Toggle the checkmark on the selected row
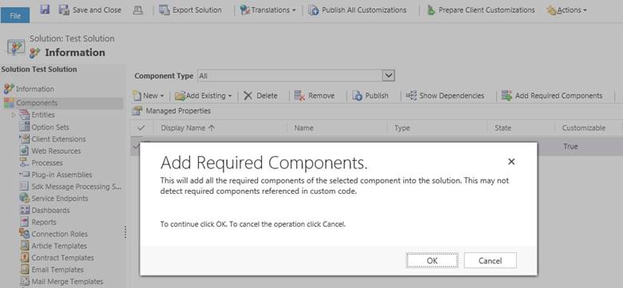623x288 pixels. [136, 146]
